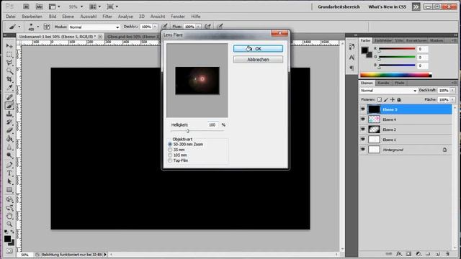Toggle Quick Mask mode icon
461x259 pixels.
point(9,251)
